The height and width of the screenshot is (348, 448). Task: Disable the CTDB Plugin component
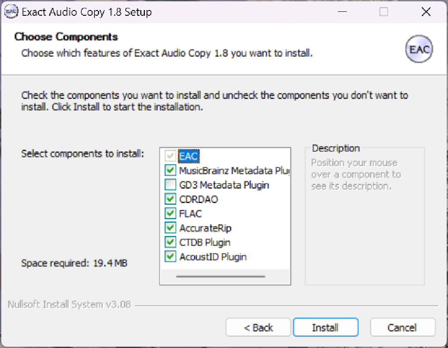click(170, 242)
